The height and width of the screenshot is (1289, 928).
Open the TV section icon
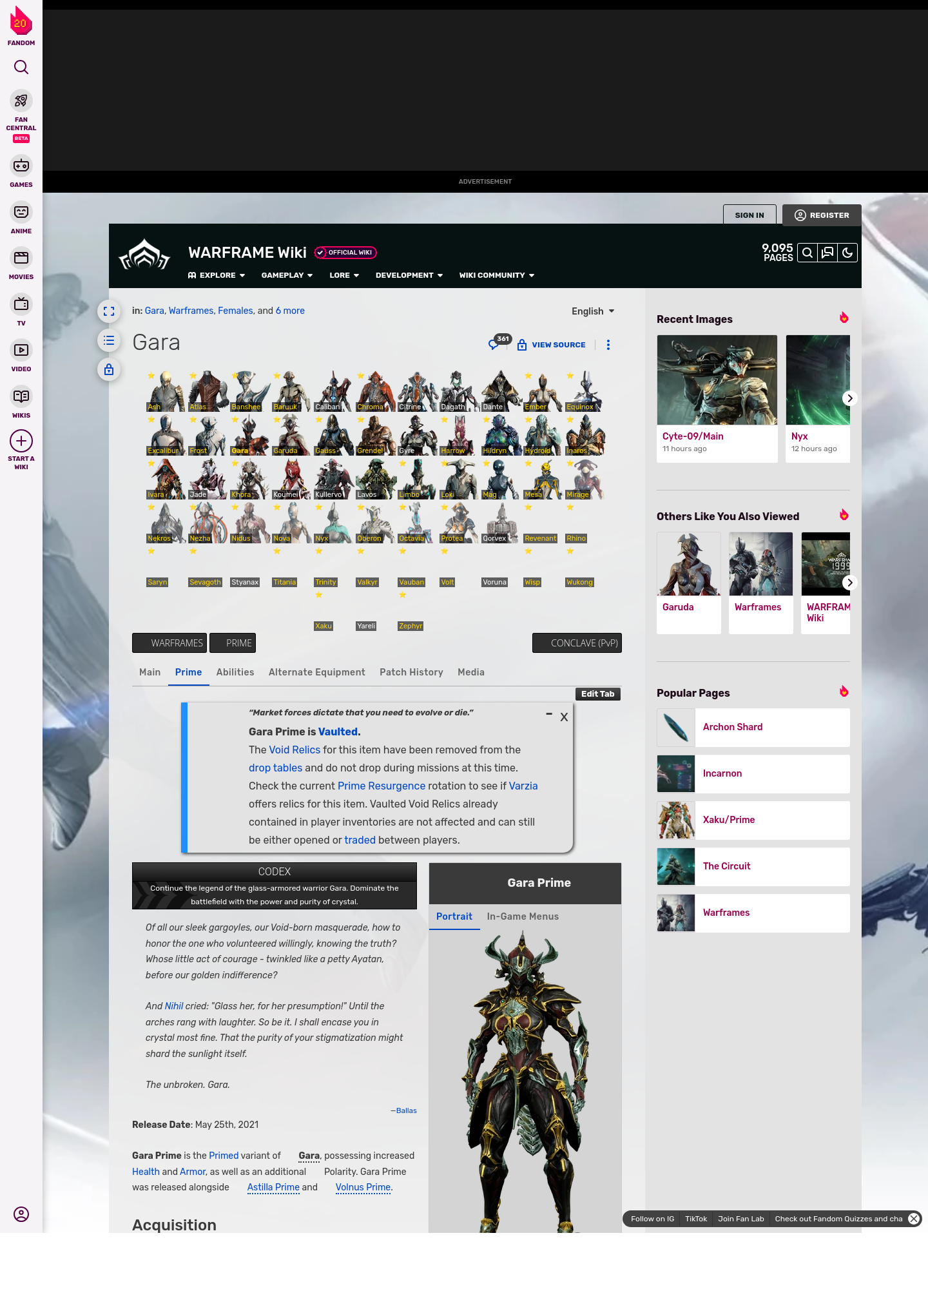21,304
